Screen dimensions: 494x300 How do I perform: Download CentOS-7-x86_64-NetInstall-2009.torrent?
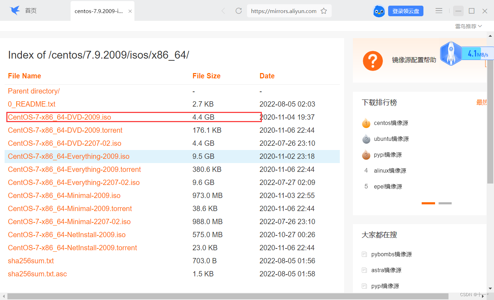click(x=72, y=248)
